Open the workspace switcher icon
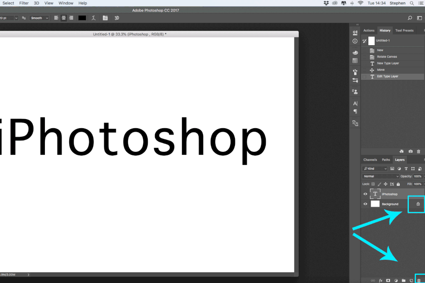The width and height of the screenshot is (425, 283). pos(419,18)
